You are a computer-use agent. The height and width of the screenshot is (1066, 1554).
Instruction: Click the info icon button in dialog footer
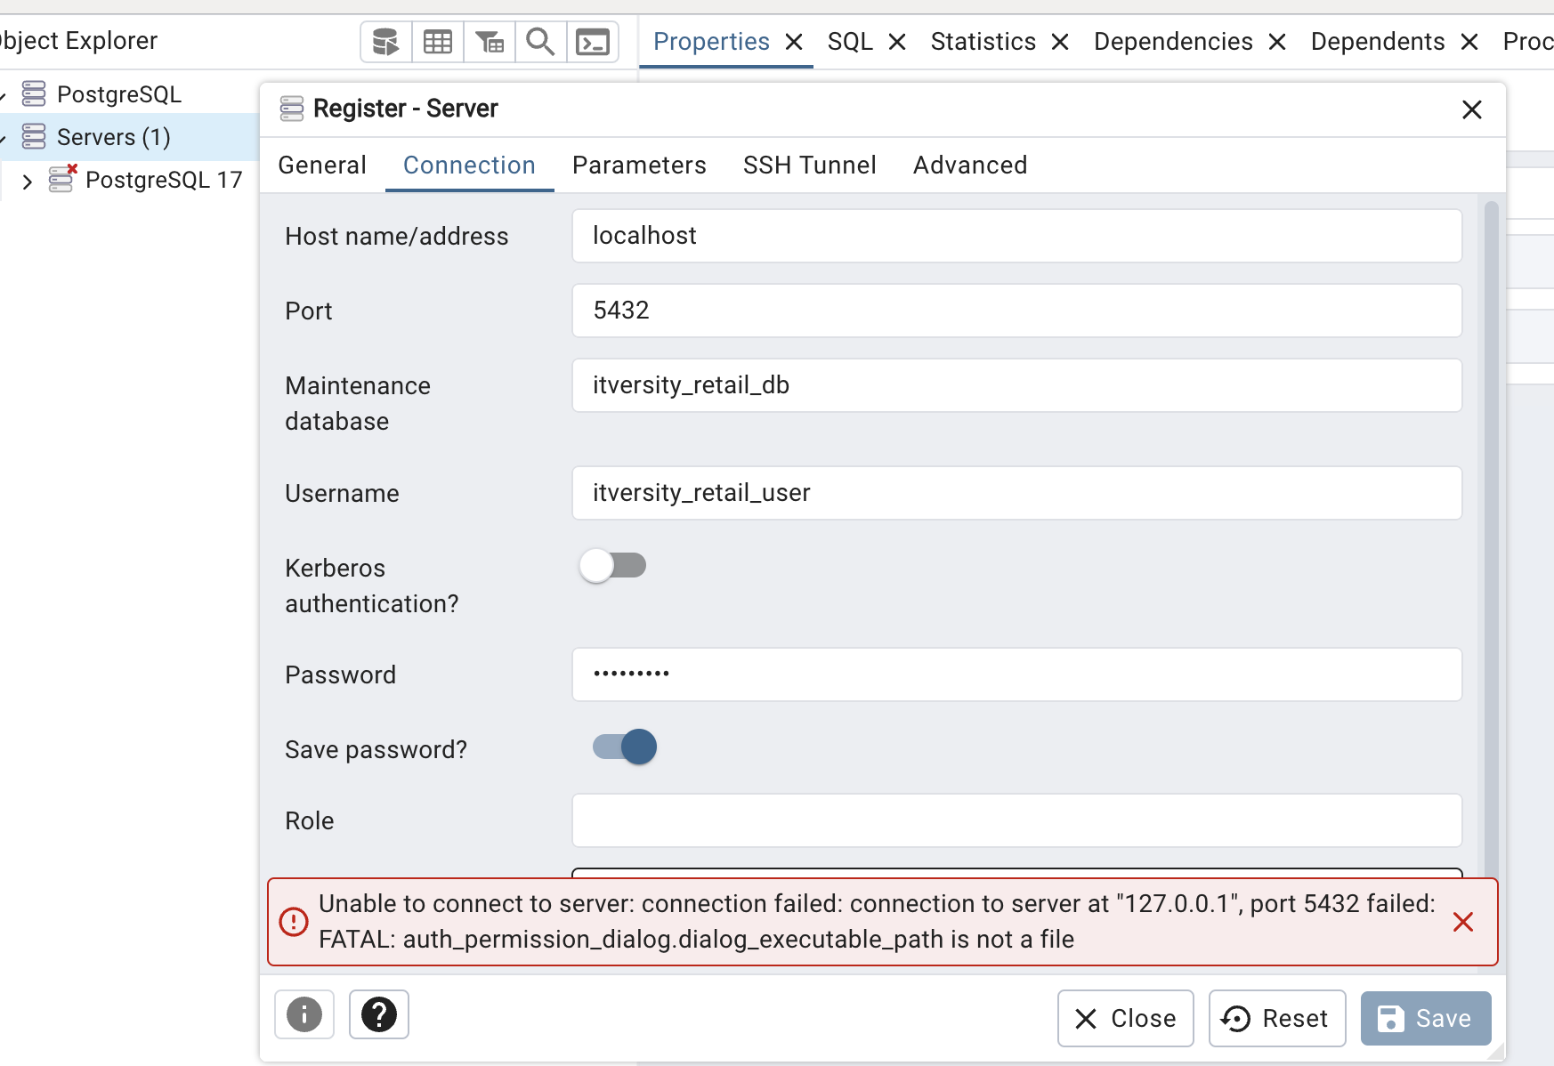304,1014
